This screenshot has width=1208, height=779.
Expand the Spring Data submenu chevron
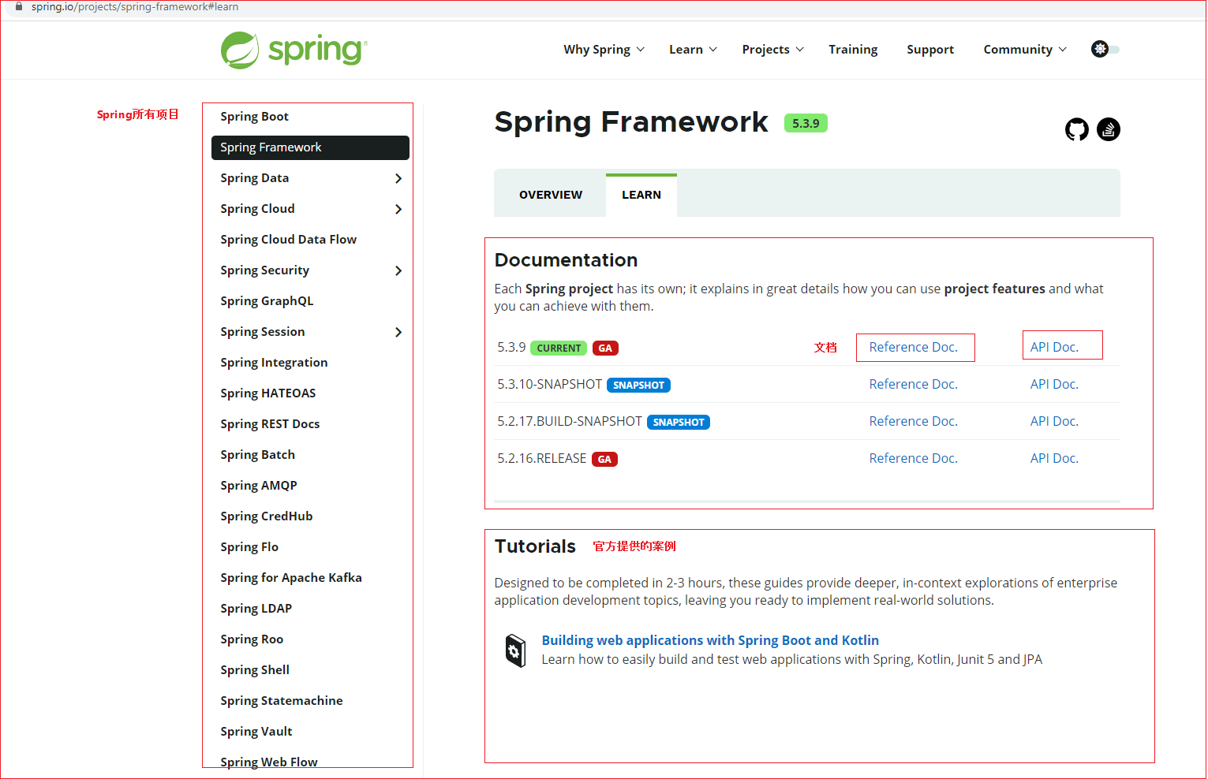click(398, 178)
